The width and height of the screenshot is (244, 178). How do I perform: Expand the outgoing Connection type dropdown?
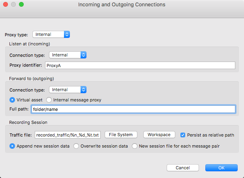[68, 90]
